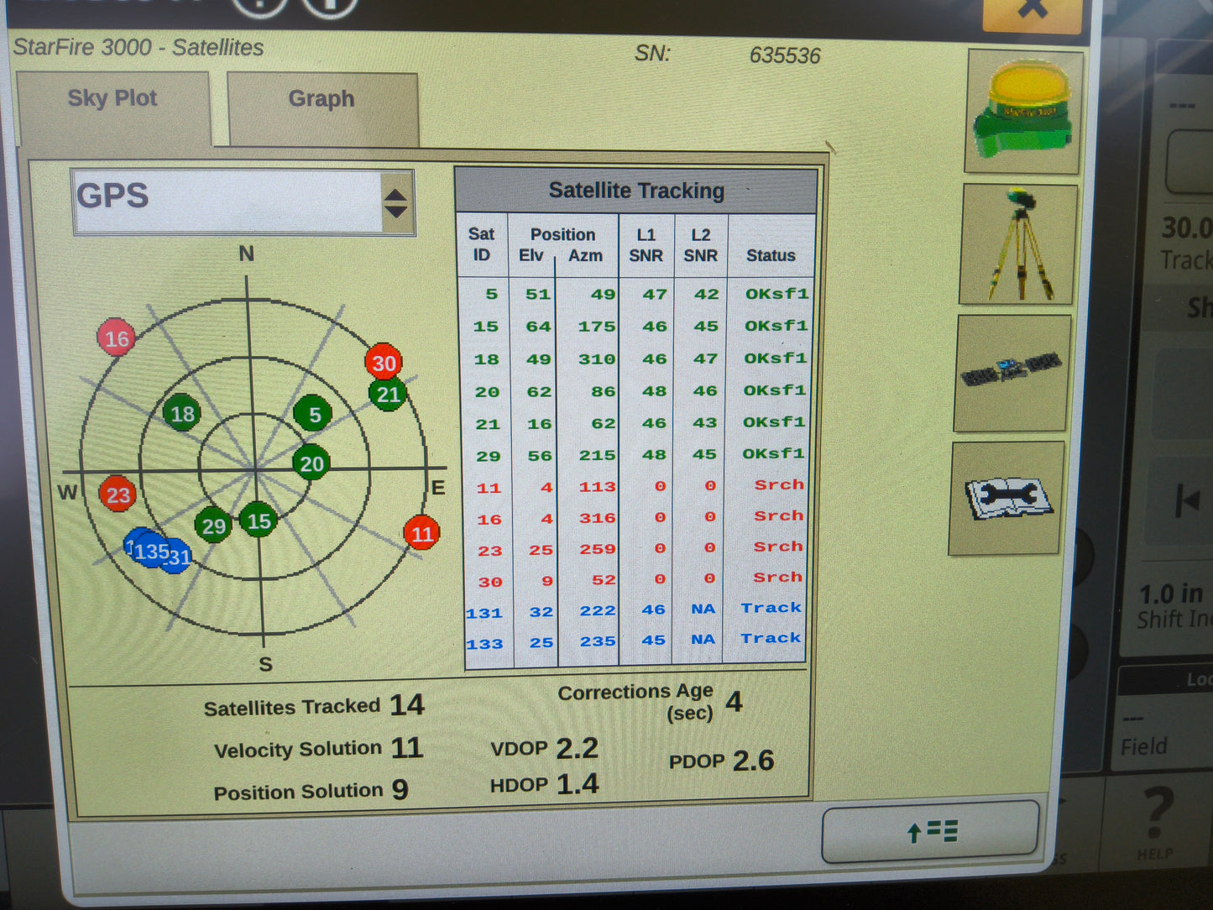
Task: Select satellite 20 marker on sky plot
Action: 311,464
